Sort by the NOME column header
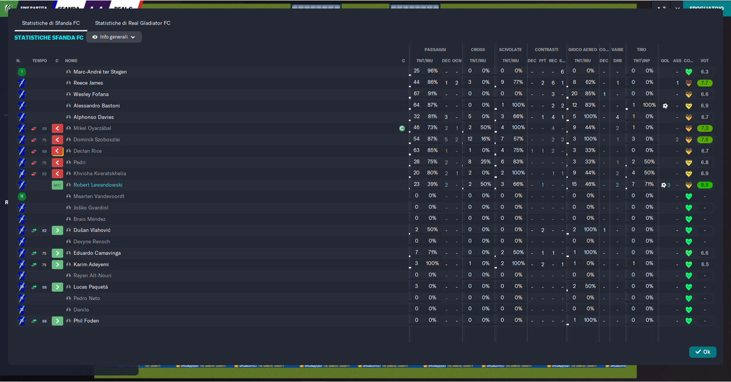The image size is (731, 382). (x=71, y=61)
